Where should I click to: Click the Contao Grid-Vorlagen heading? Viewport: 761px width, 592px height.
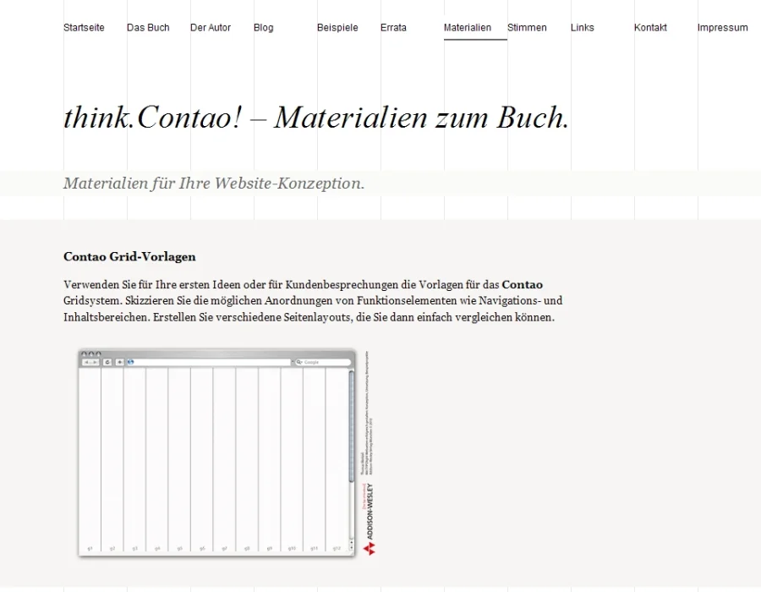tap(129, 257)
